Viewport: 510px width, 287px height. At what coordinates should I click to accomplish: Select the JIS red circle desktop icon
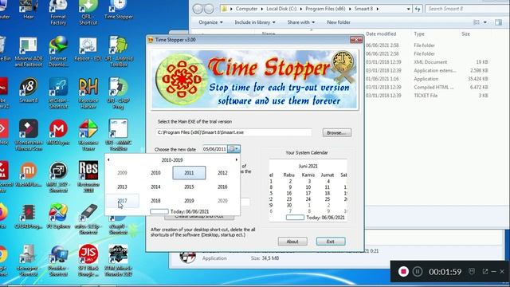point(88,261)
